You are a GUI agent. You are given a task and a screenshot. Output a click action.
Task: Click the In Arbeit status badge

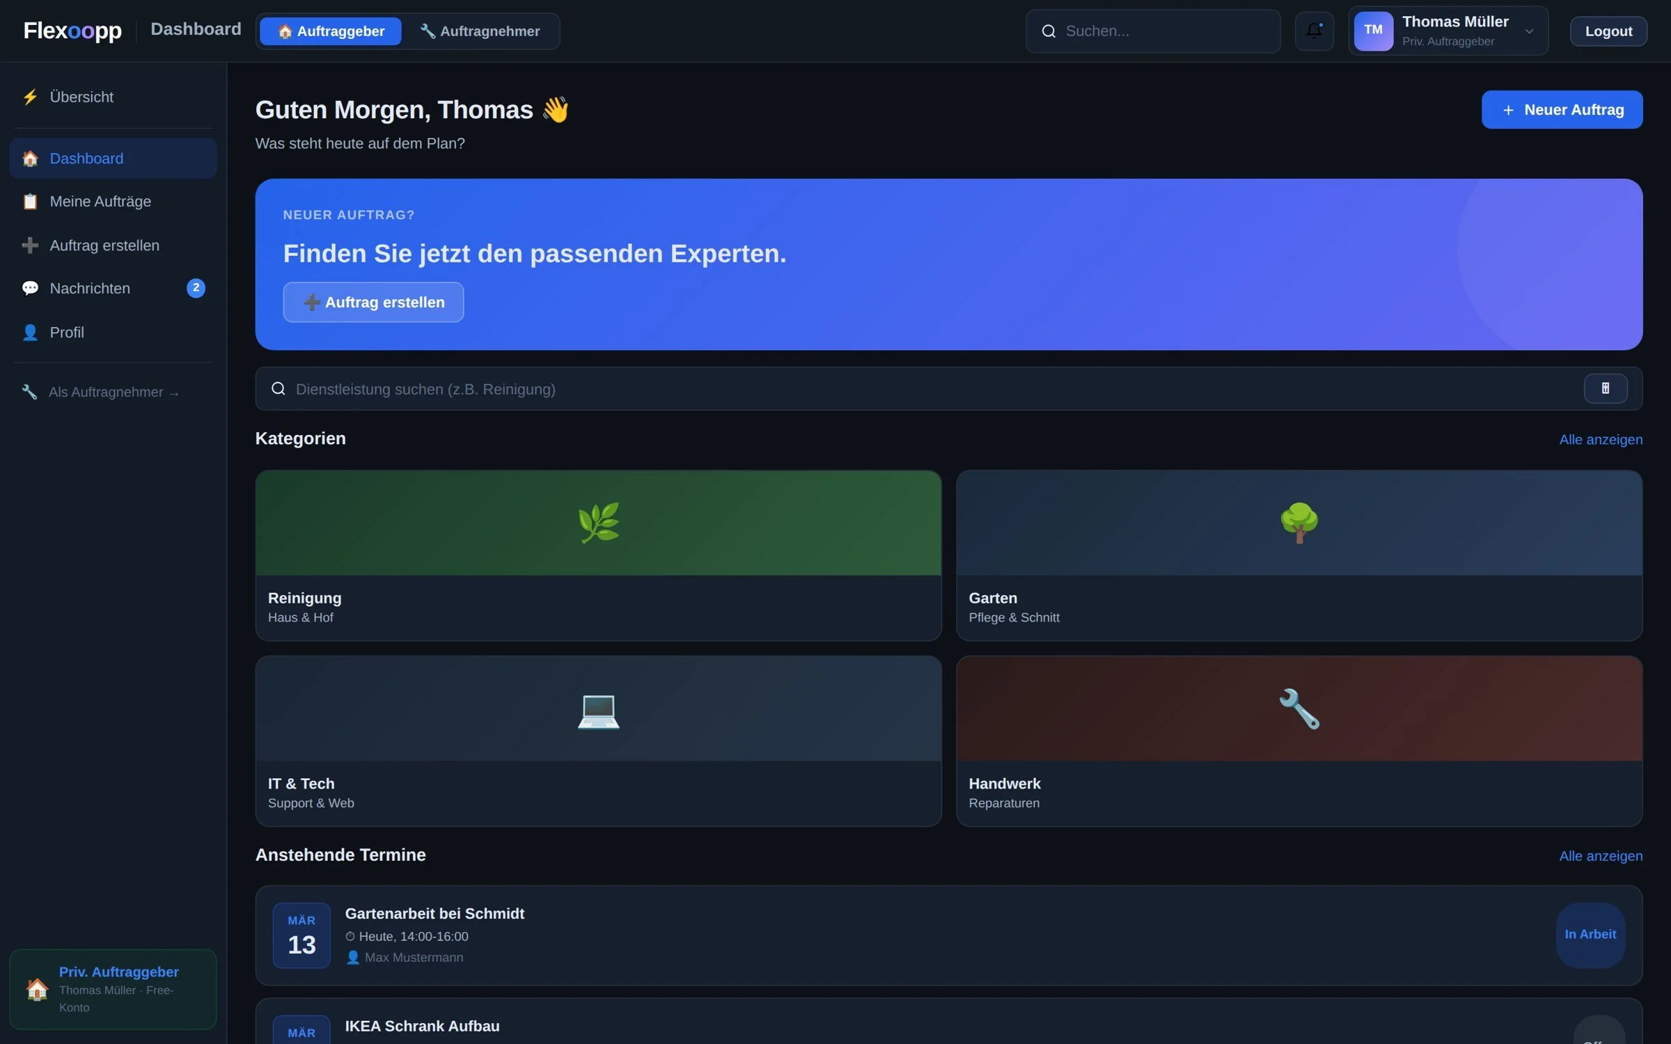(1590, 935)
